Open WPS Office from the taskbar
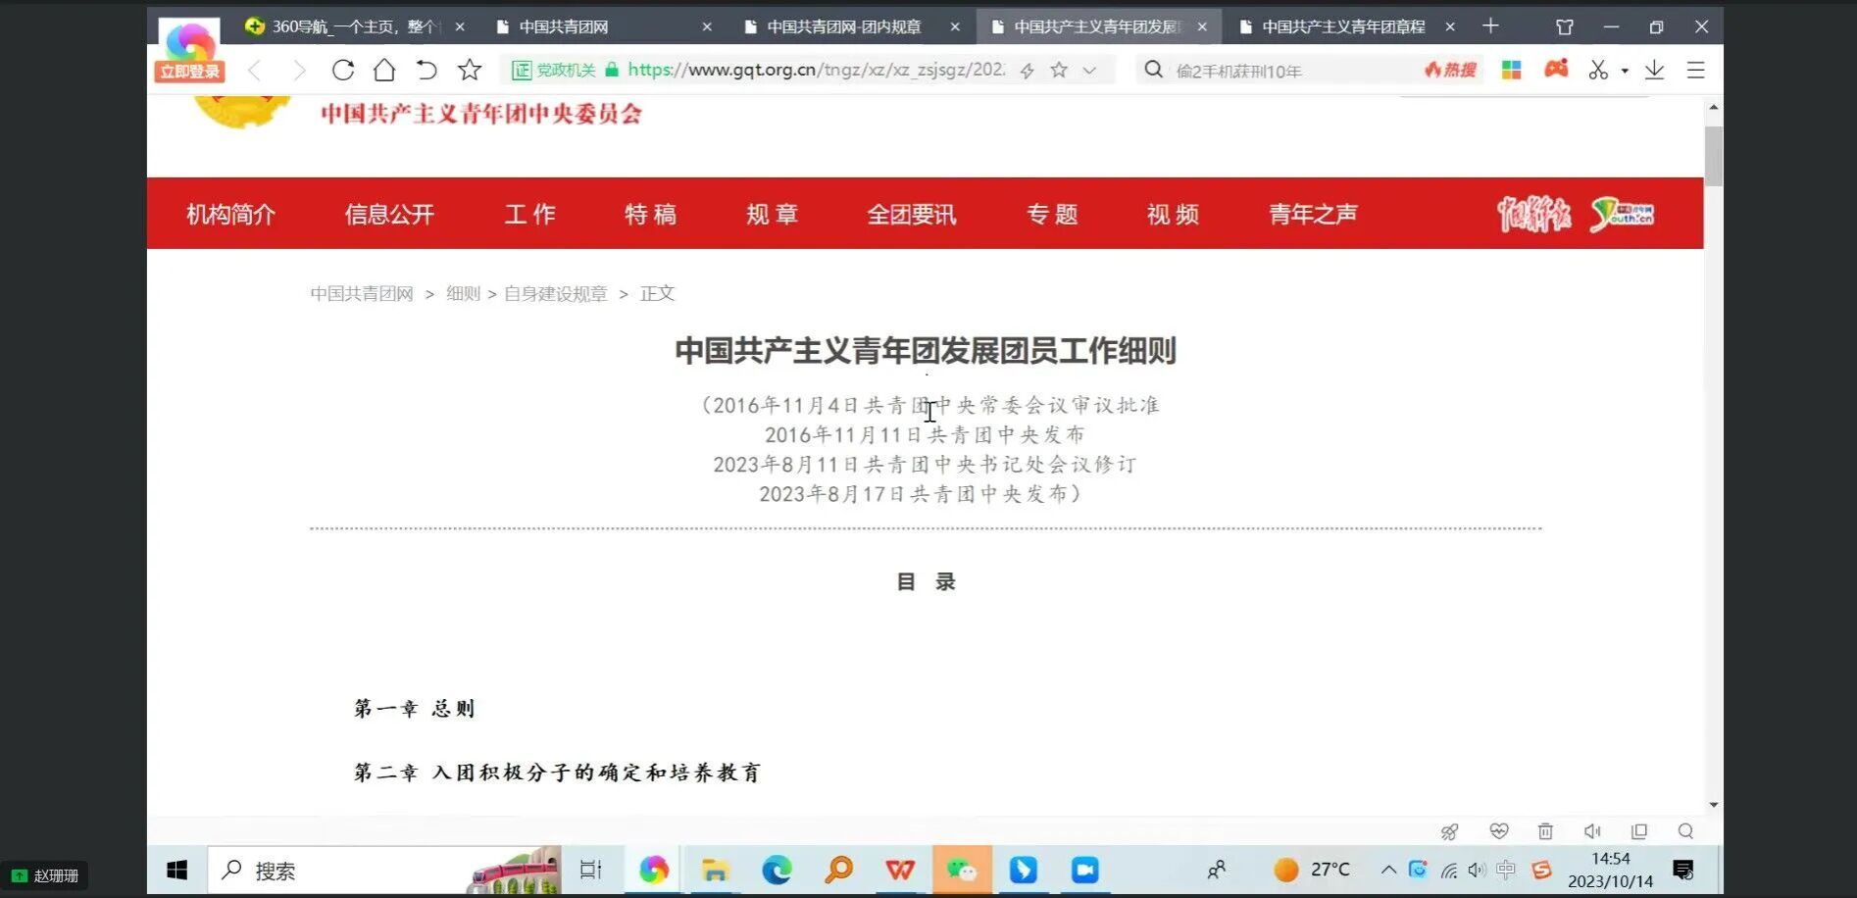Viewport: 1857px width, 898px height. tap(899, 870)
